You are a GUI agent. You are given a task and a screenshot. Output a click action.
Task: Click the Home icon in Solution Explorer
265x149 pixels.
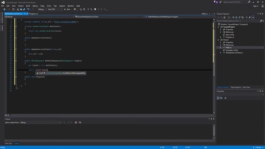[224, 17]
